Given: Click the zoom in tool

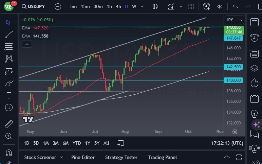Looking at the screenshot, I should point(9,136).
